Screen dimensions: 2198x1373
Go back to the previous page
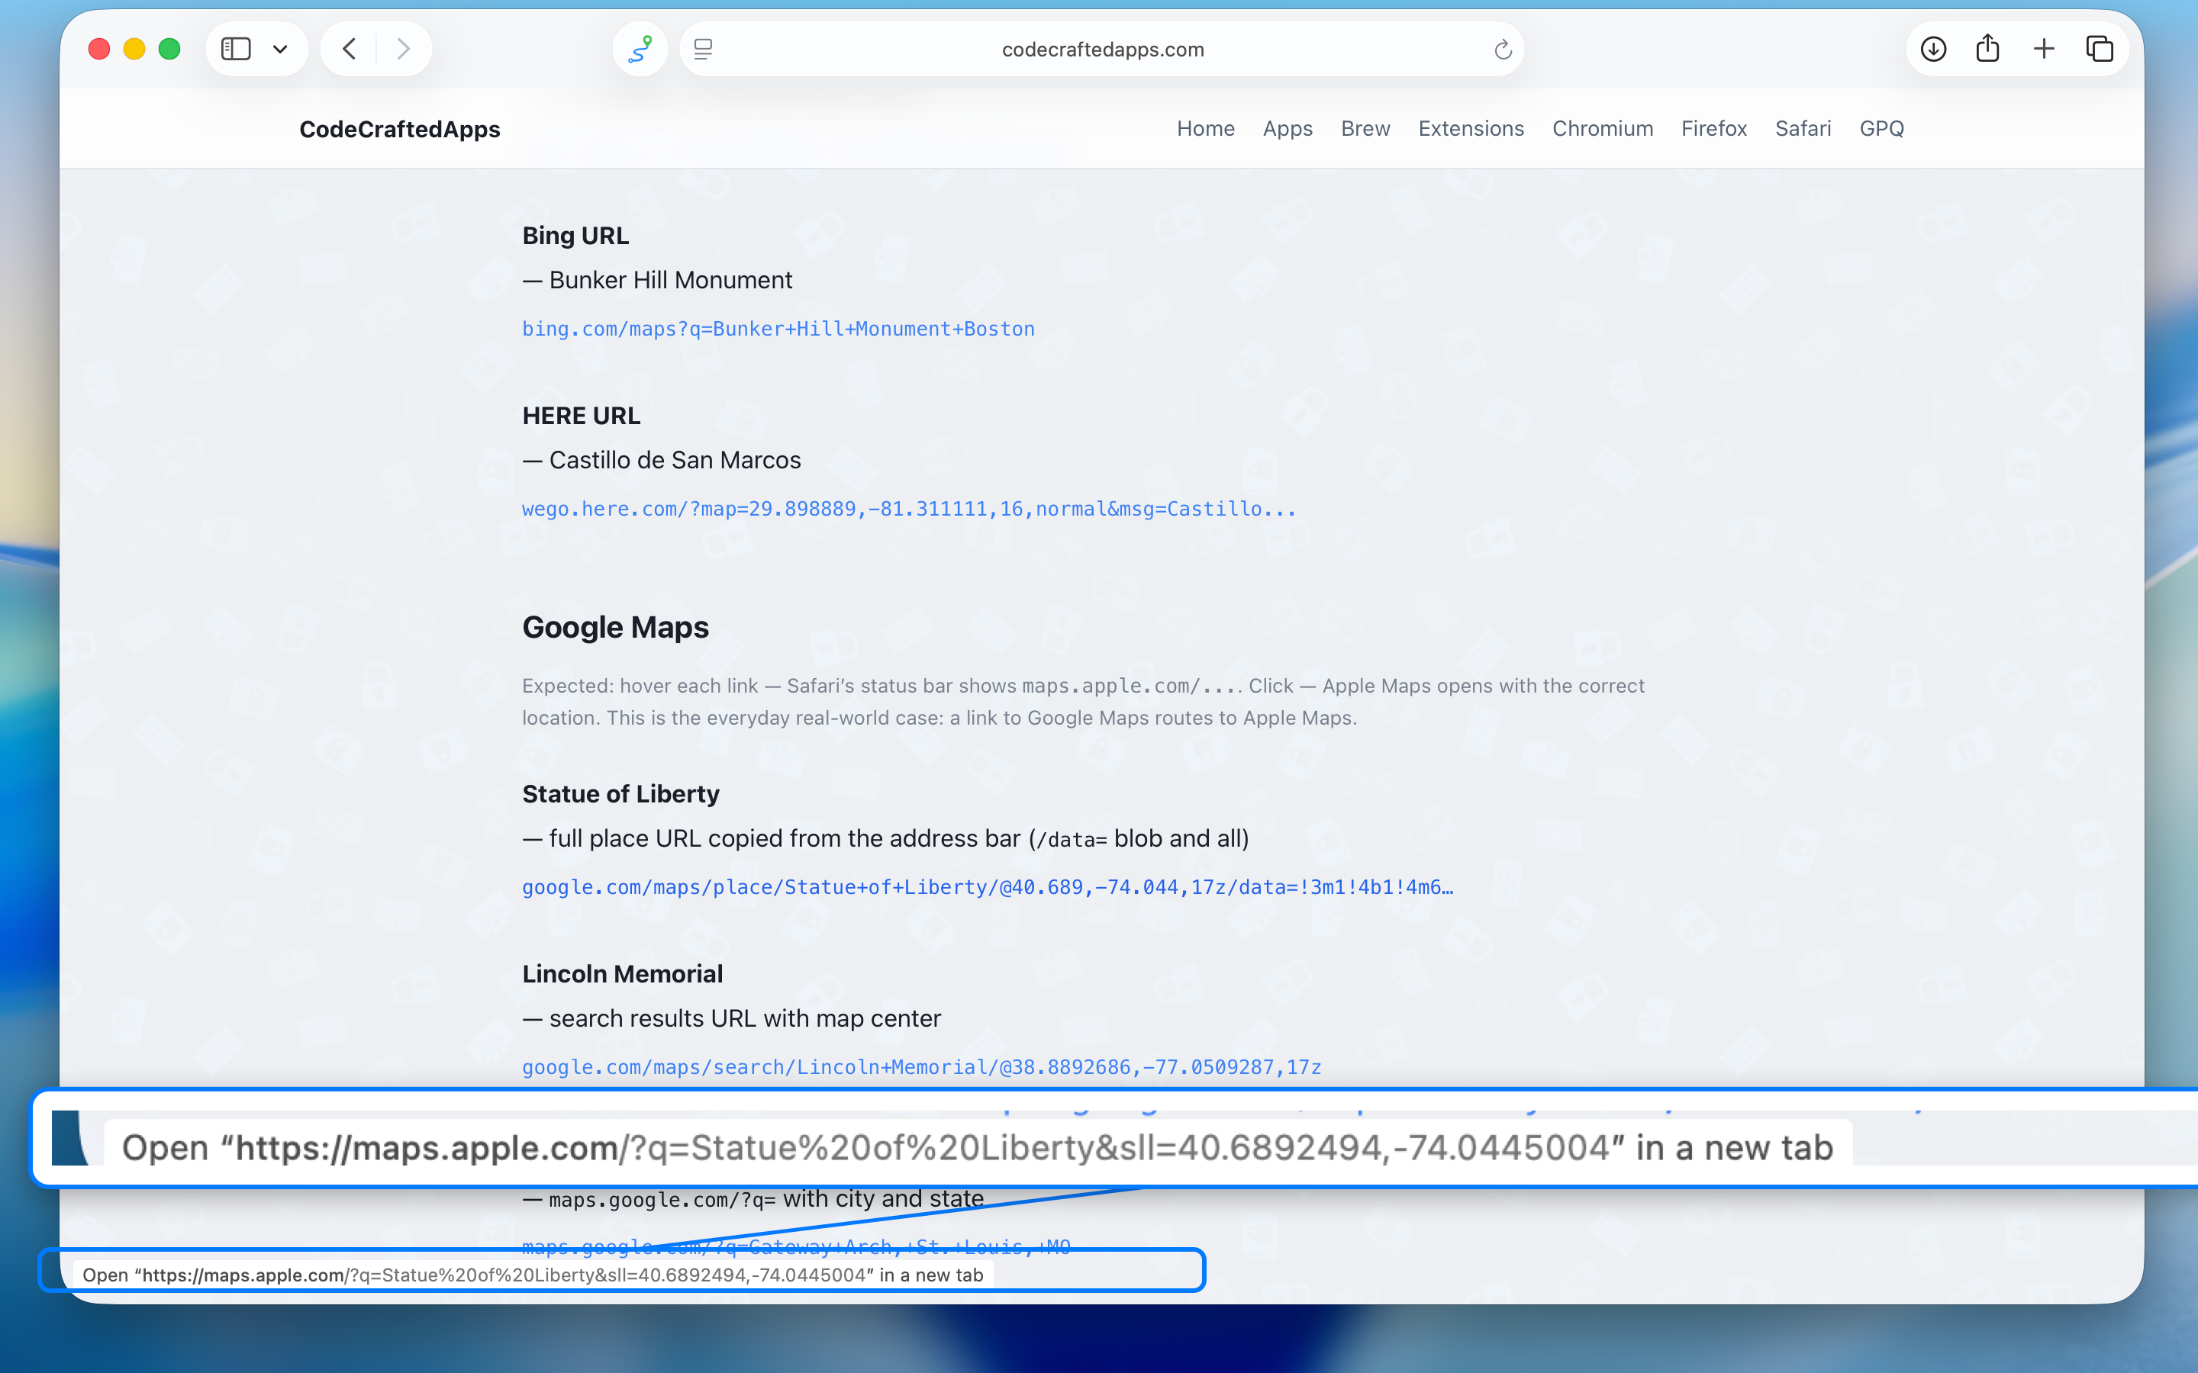tap(350, 49)
